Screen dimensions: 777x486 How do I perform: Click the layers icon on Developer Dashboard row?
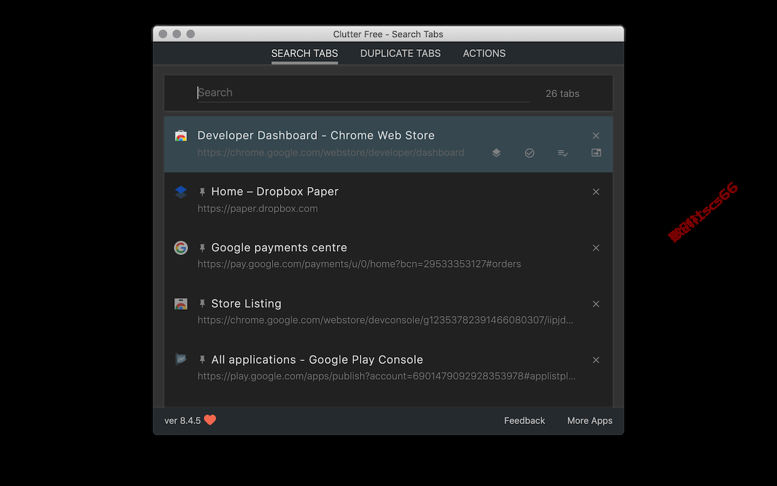[x=496, y=153]
